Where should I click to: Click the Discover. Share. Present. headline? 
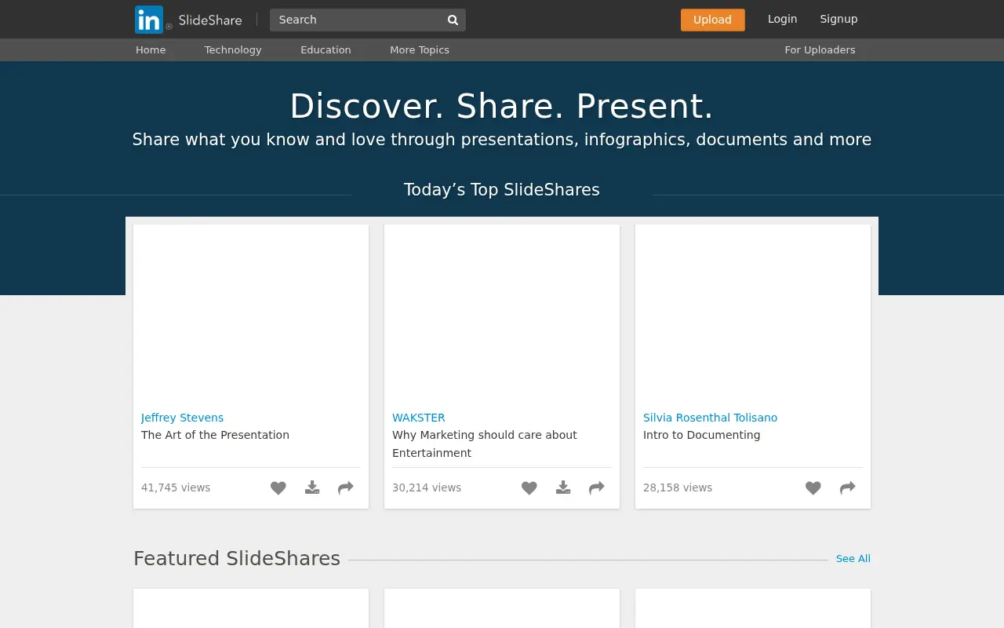coord(502,106)
